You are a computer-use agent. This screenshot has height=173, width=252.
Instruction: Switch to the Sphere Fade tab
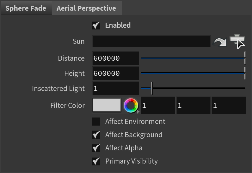[x=26, y=8]
